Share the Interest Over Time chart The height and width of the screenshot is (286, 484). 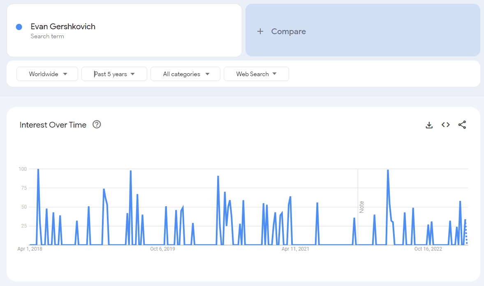[x=462, y=125]
